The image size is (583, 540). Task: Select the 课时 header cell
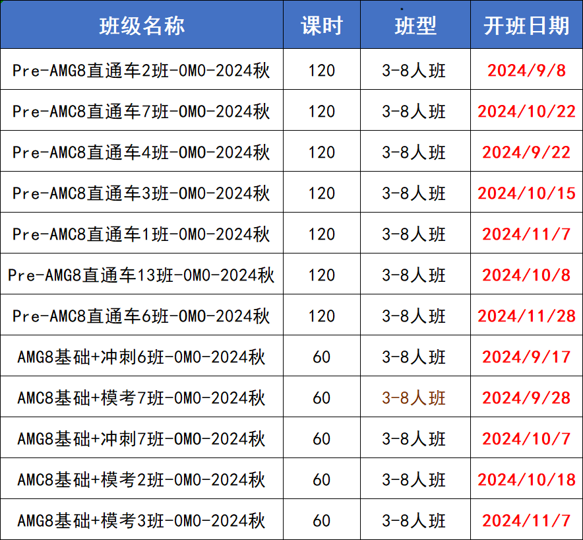coord(322,26)
